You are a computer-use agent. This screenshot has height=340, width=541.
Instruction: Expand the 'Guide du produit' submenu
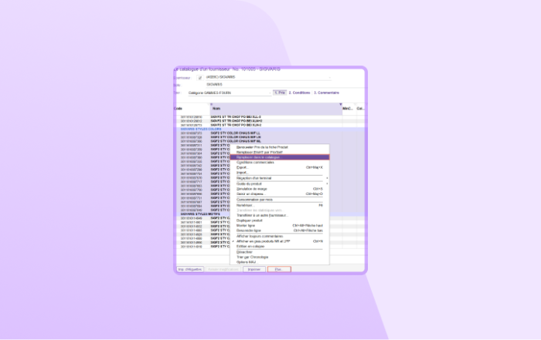pyautogui.click(x=326, y=183)
